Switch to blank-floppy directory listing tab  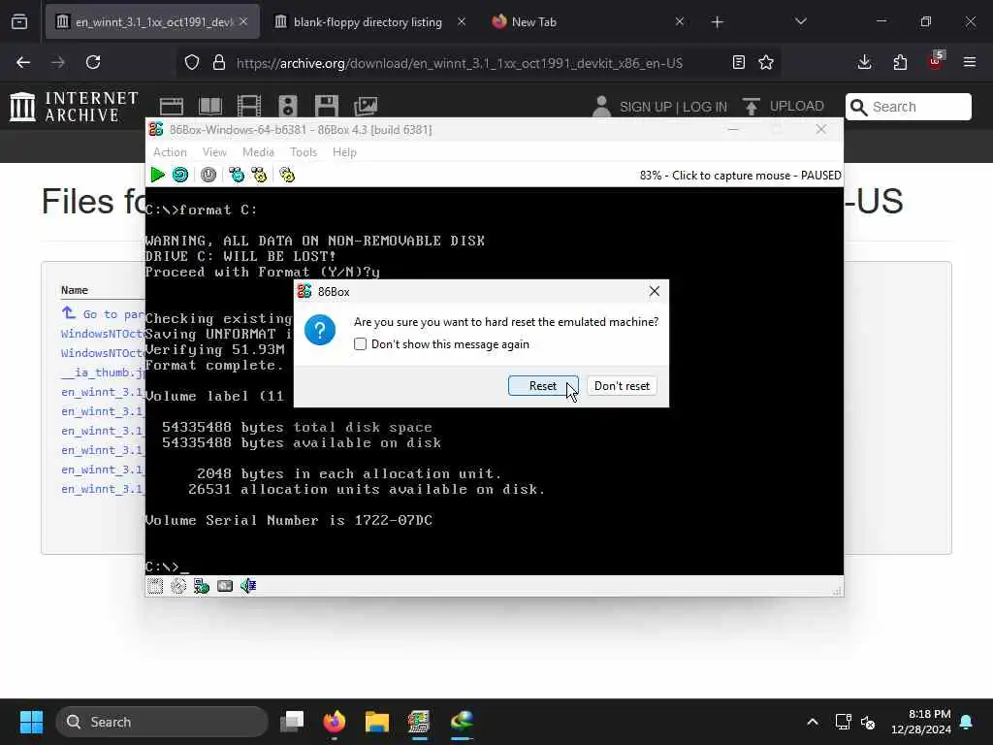[368, 21]
